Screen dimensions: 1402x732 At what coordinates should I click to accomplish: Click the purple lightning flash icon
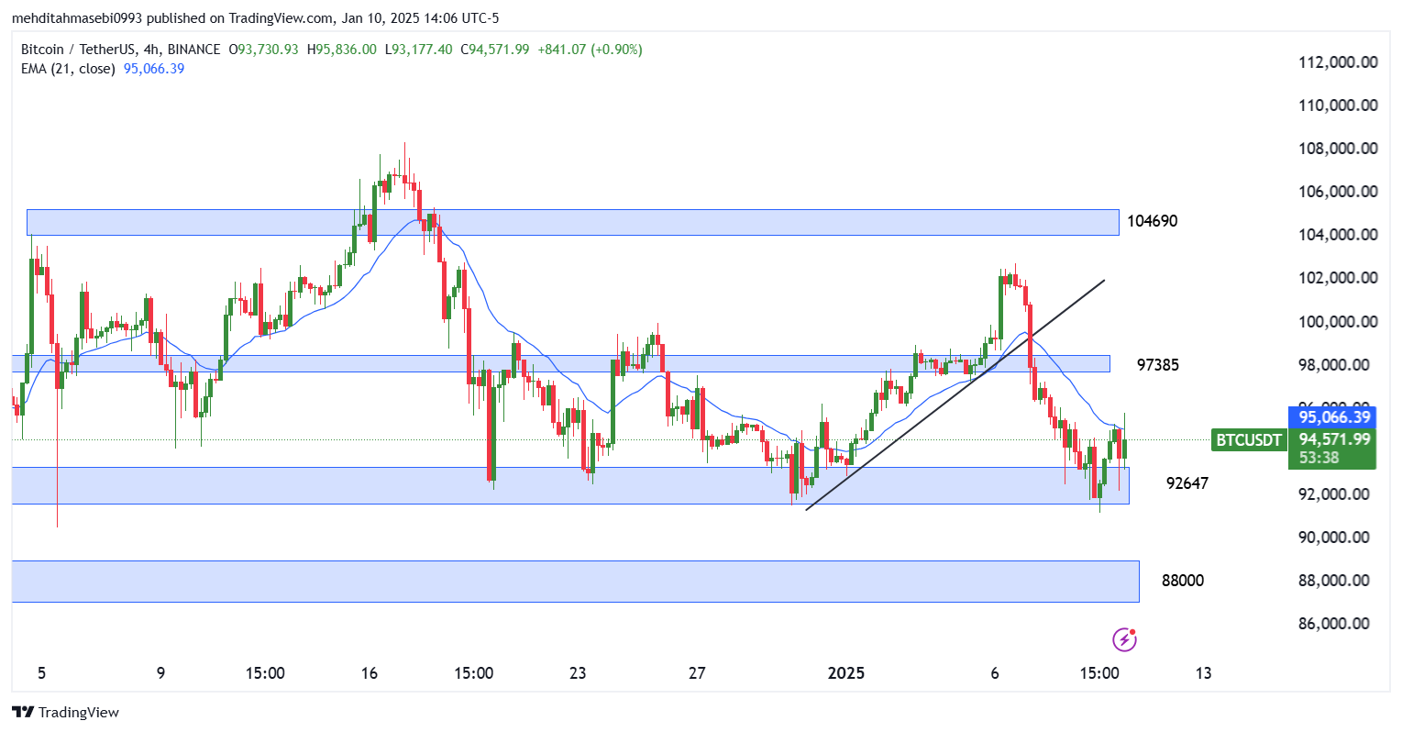click(x=1124, y=639)
